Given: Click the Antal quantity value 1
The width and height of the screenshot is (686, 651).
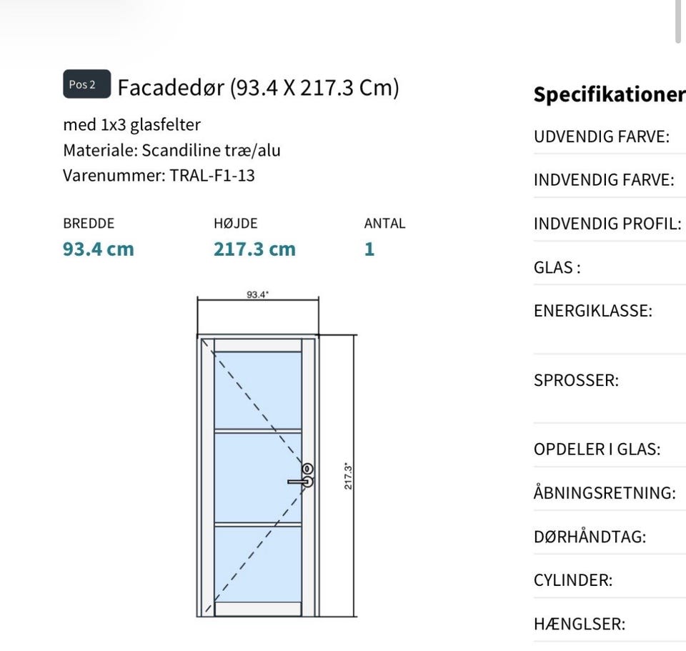Looking at the screenshot, I should pos(369,249).
